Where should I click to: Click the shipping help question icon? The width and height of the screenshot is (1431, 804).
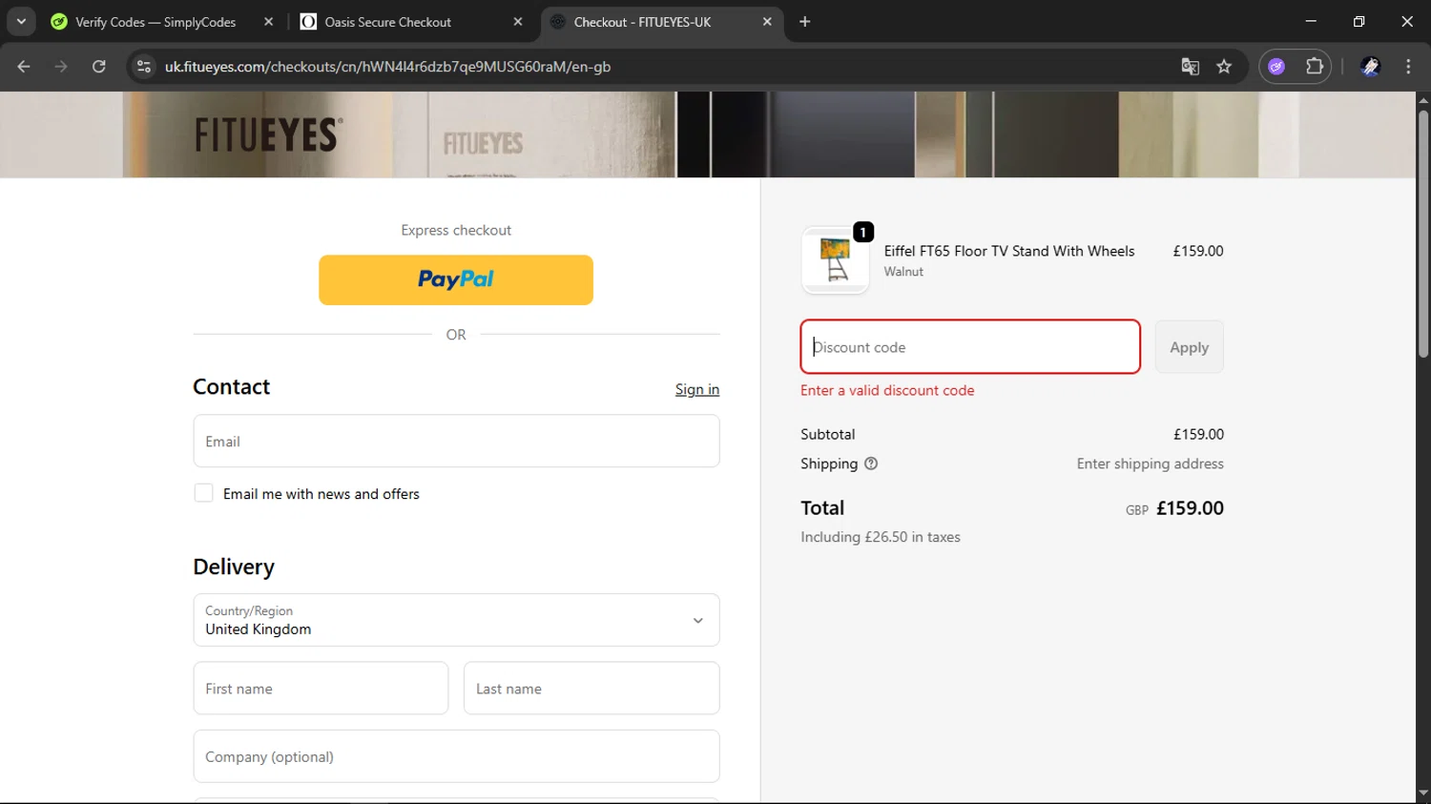871,464
